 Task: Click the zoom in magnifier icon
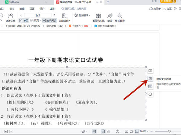point(2,15)
